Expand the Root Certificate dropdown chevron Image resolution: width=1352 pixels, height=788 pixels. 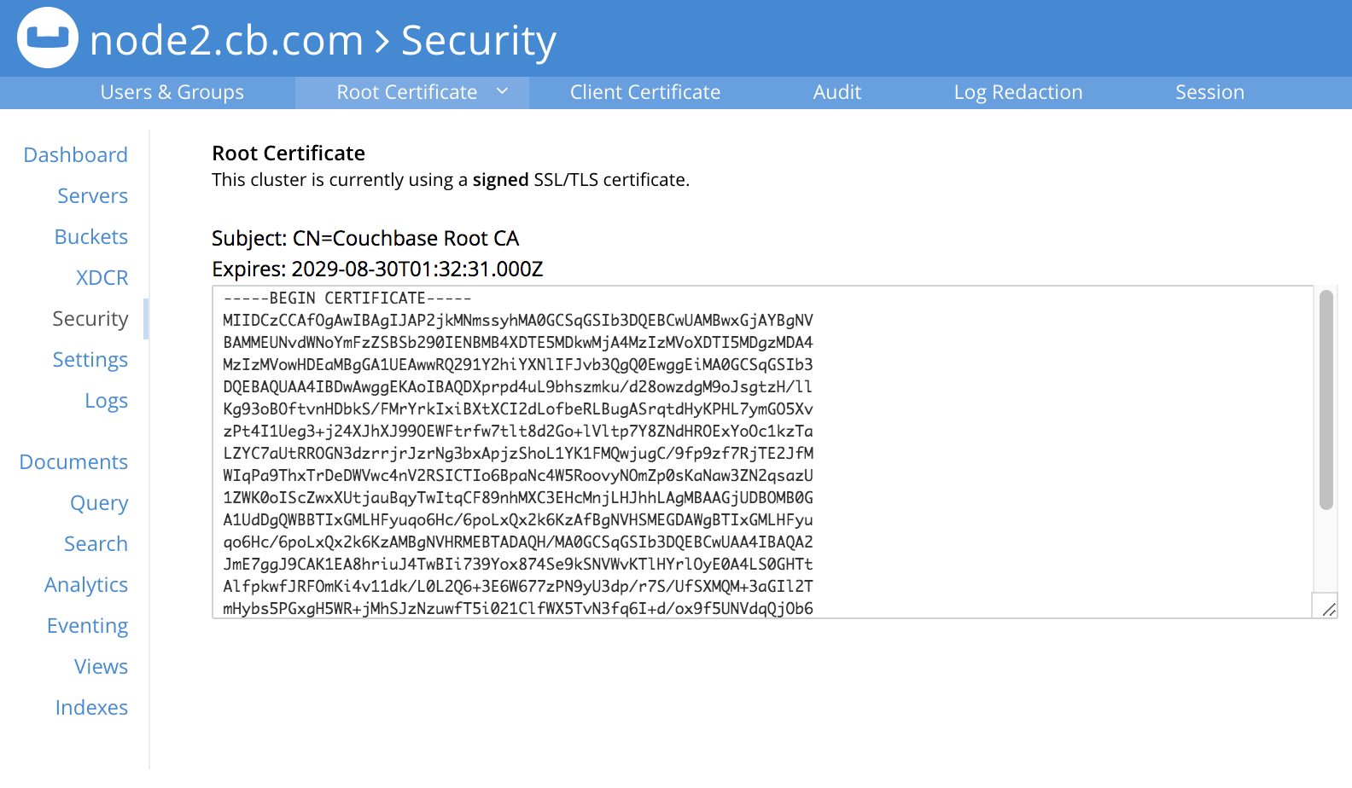[x=502, y=91]
